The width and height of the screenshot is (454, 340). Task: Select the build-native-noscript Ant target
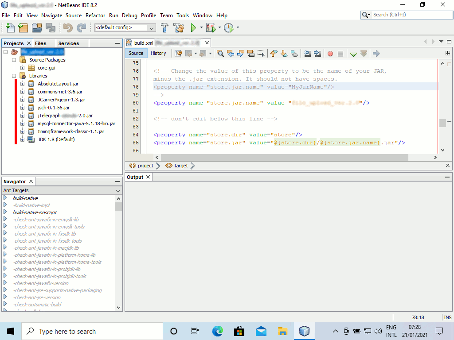tap(35, 212)
